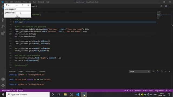
Task: Open the Run and Debug view
Action: point(3,26)
